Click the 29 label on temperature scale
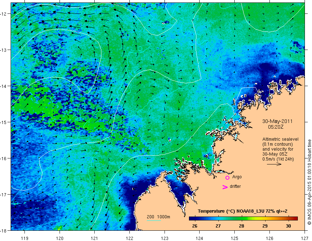Screen dimensions: 312x241 coord(265,226)
